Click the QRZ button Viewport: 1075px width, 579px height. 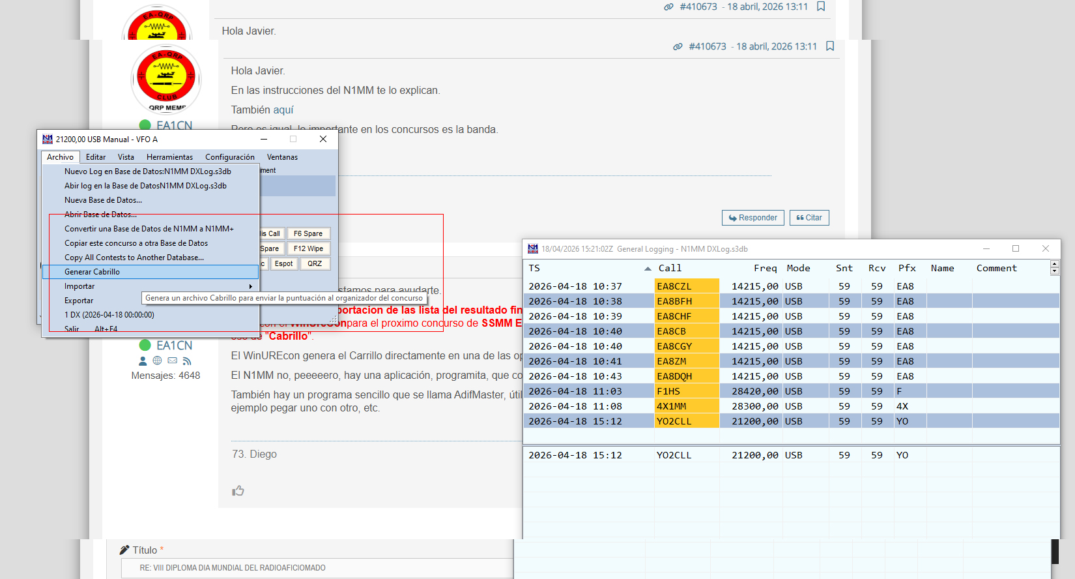pyautogui.click(x=315, y=263)
